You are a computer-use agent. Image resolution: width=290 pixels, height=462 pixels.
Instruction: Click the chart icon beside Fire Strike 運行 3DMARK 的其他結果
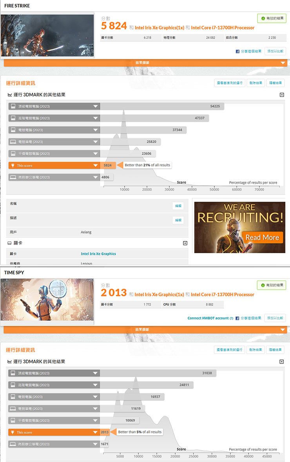click(10, 95)
